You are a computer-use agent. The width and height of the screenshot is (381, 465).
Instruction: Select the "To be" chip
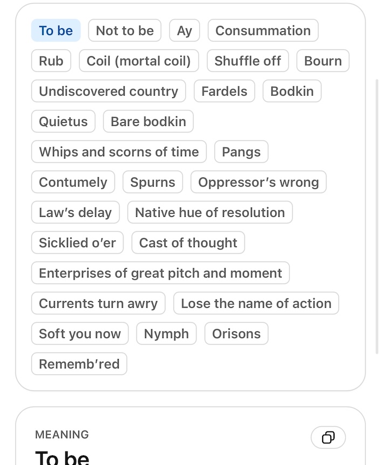click(56, 31)
